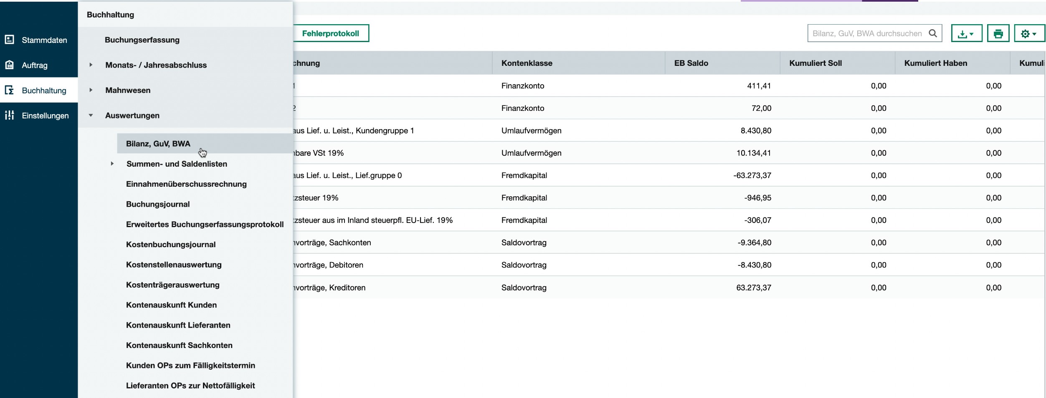Open Summen- und Saldenlisten
Image resolution: width=1046 pixels, height=398 pixels.
click(x=177, y=164)
